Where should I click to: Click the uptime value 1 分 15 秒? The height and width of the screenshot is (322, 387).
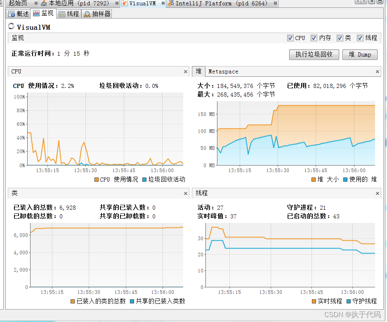pyautogui.click(x=73, y=54)
